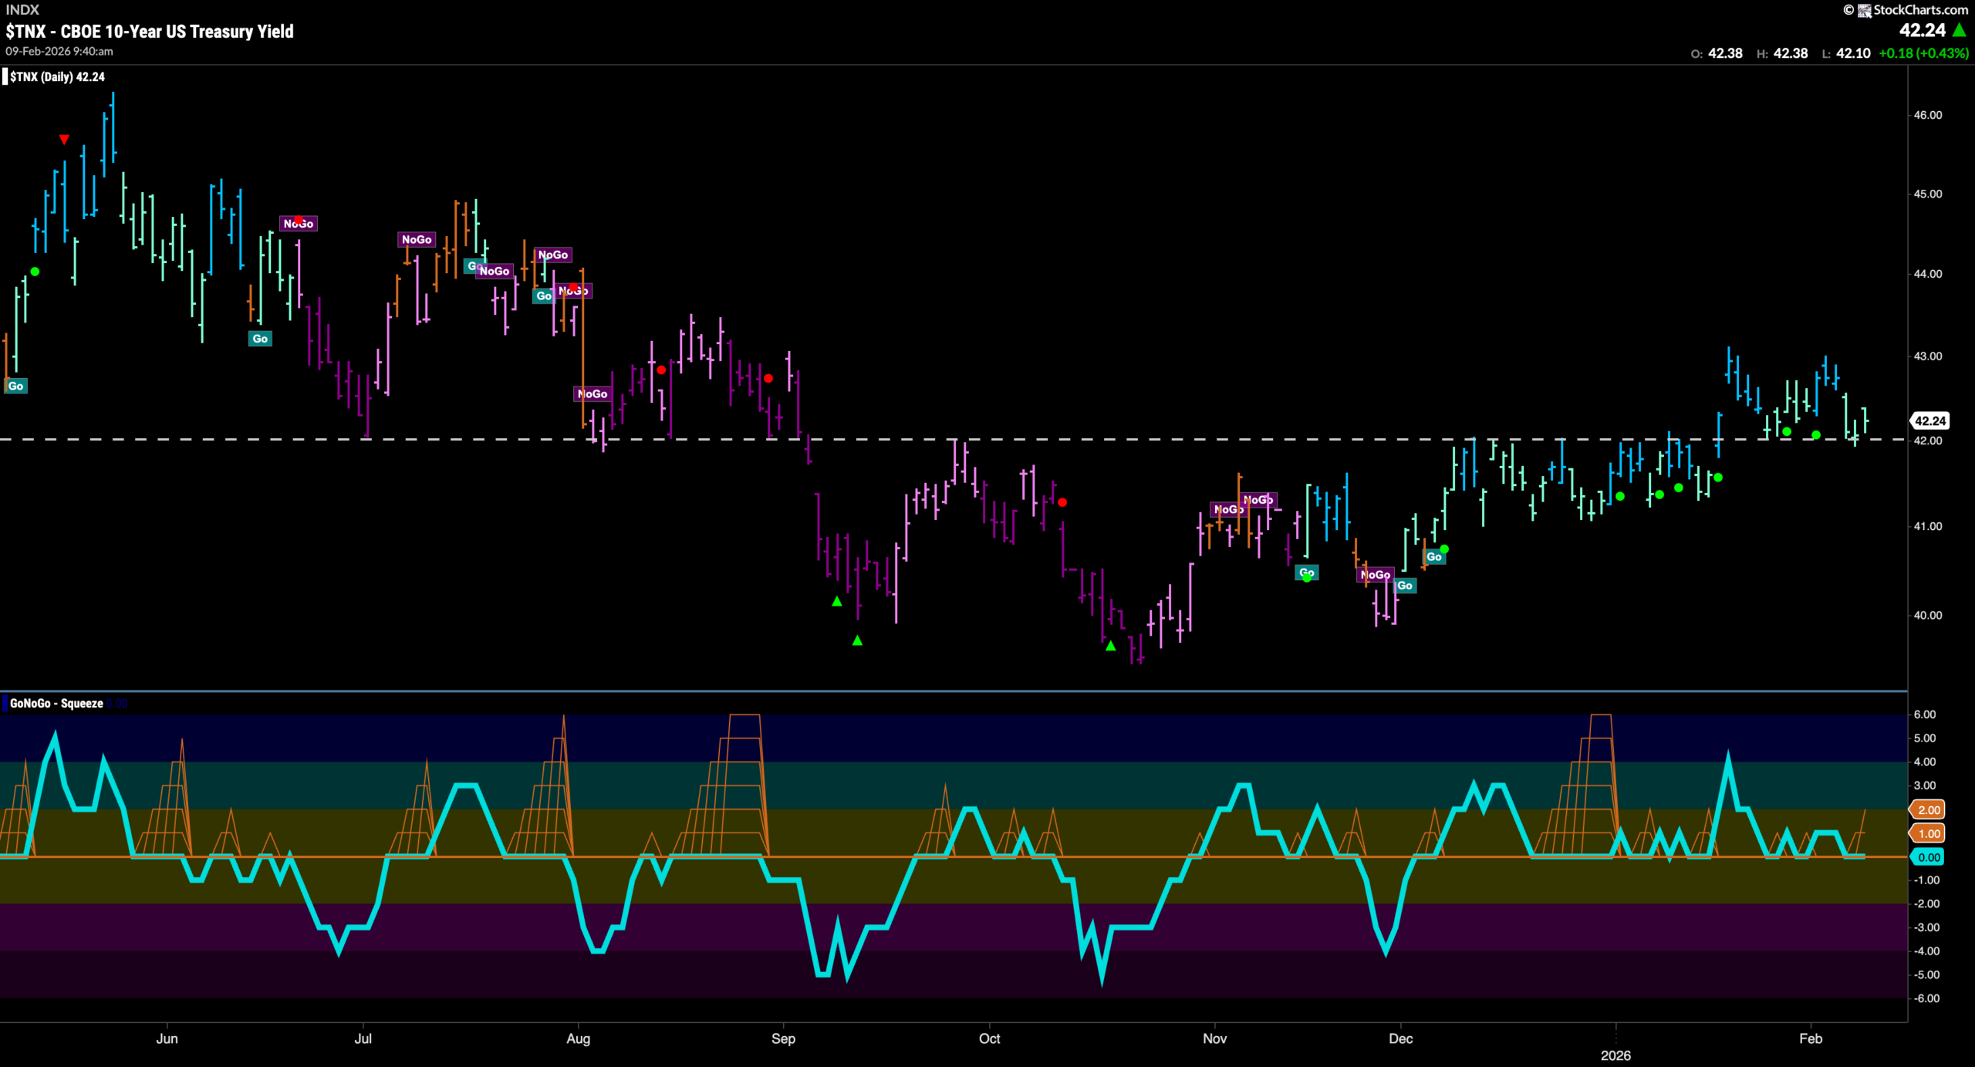Click the cyan 0.00 tag on squeeze axis
1975x1067 pixels.
[1927, 857]
